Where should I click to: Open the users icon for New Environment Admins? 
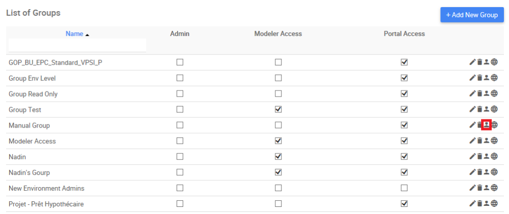click(486, 188)
